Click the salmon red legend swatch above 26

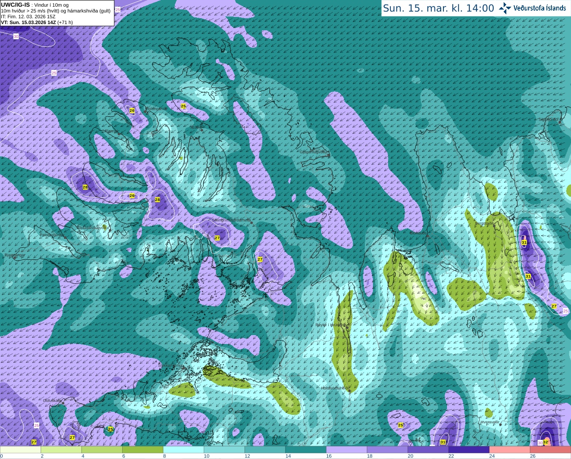coord(550,450)
